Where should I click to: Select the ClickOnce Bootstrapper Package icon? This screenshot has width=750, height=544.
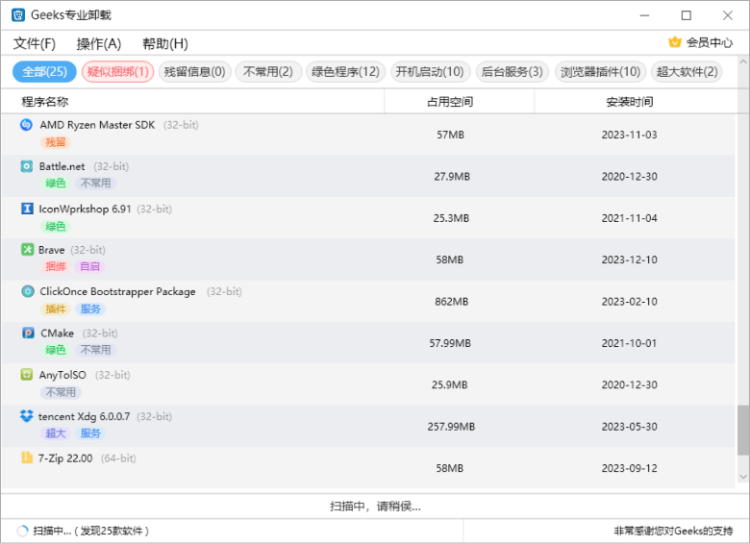[27, 291]
